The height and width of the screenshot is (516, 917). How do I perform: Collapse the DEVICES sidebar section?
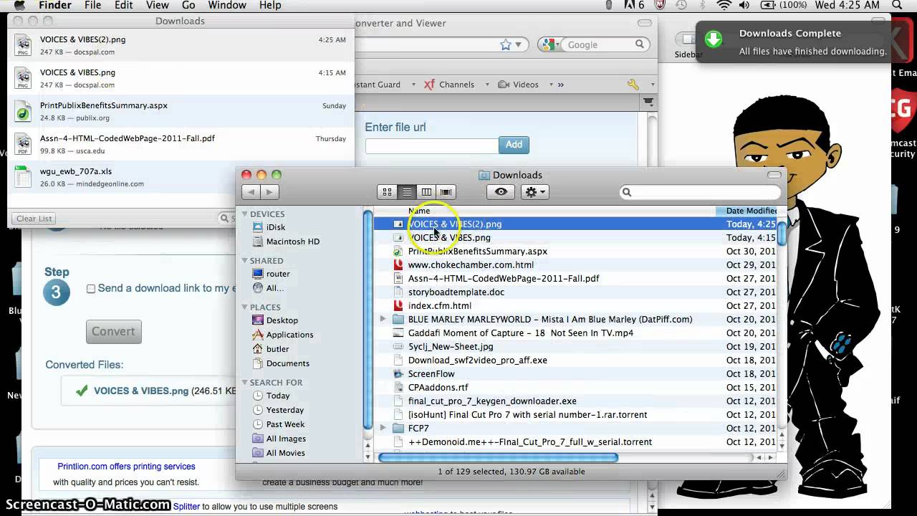pyautogui.click(x=244, y=214)
